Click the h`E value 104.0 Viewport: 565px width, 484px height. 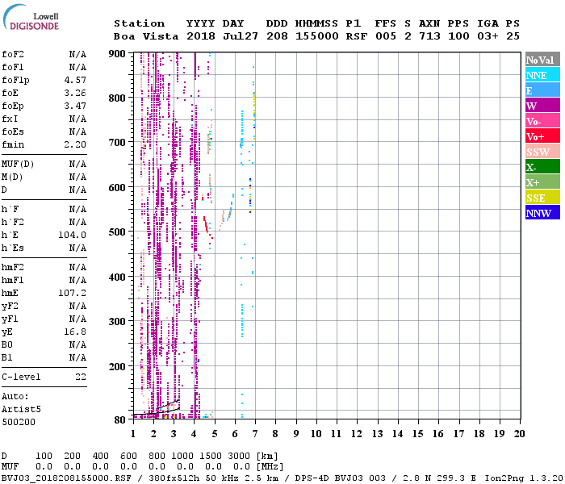pyautogui.click(x=73, y=236)
